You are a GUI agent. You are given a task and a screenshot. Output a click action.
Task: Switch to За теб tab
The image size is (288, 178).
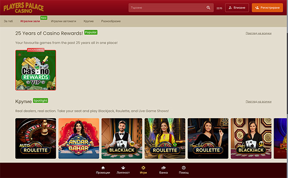tap(8, 21)
